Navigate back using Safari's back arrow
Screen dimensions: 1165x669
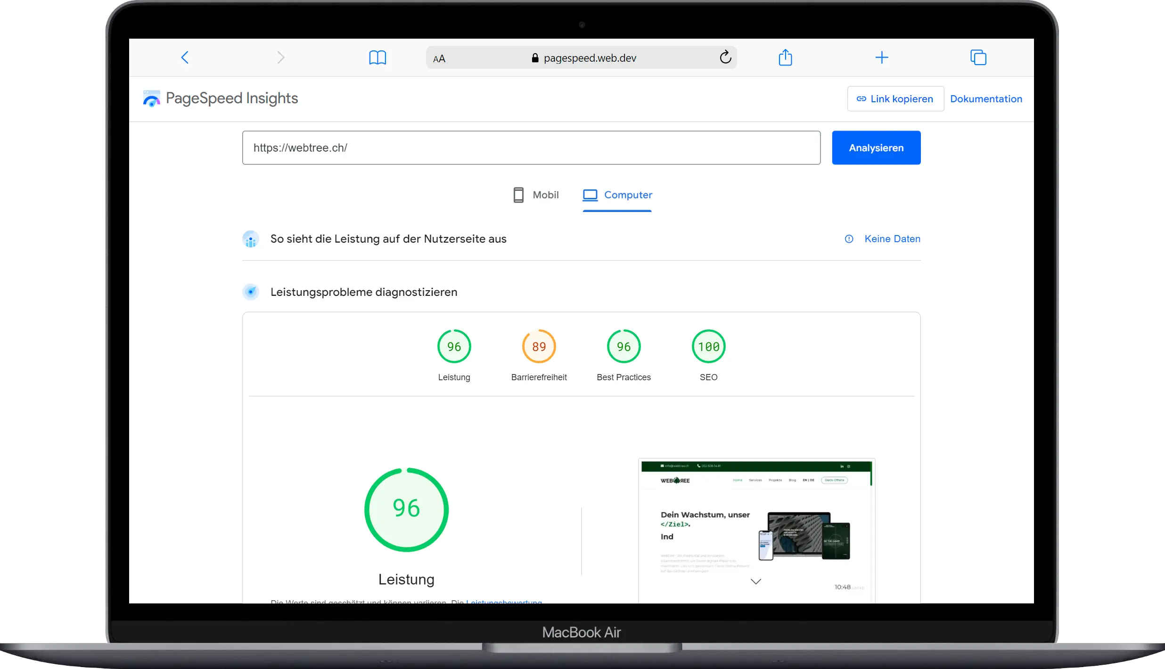click(x=185, y=57)
